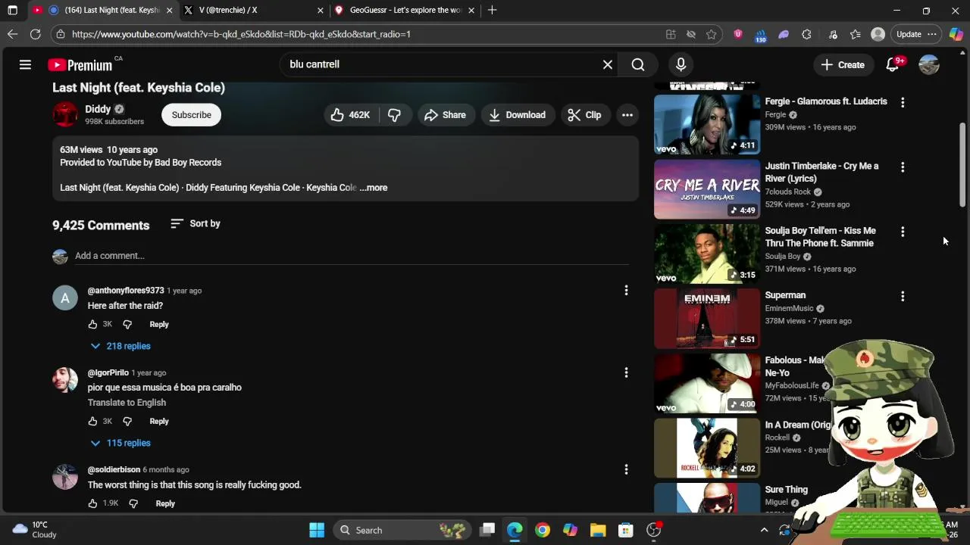This screenshot has height=545, width=970.
Task: Expand 218 replies
Action: pos(120,346)
